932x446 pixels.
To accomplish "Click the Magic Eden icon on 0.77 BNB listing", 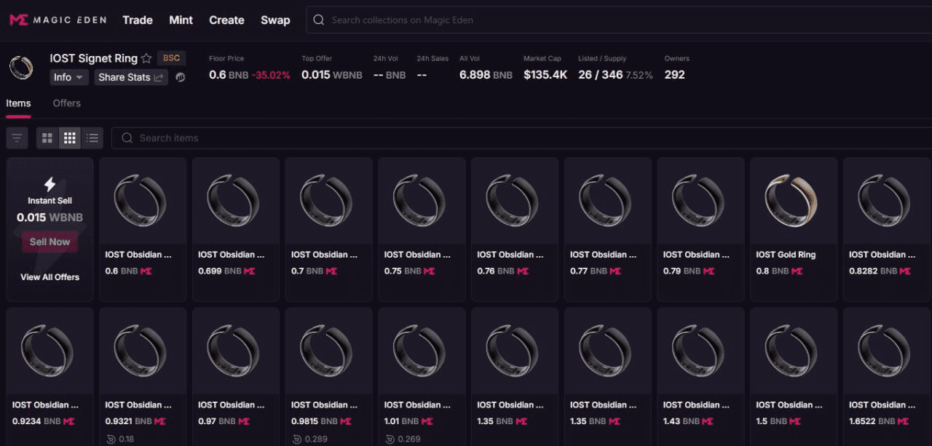I will click(x=615, y=271).
